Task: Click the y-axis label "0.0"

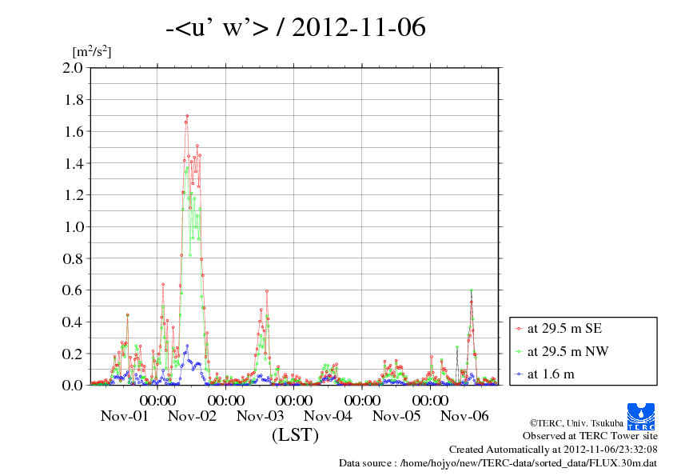Action: (x=73, y=386)
